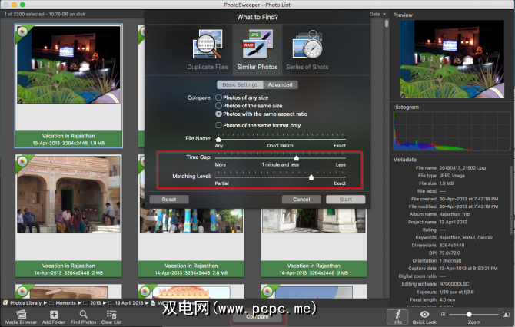Toggle the Info panel icon
This screenshot has height=327, width=515.
397,314
